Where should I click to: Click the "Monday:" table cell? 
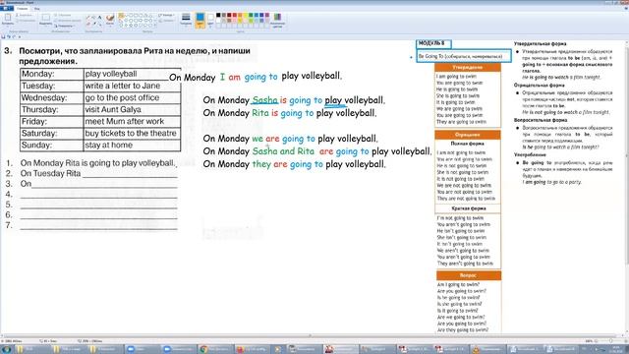point(52,74)
